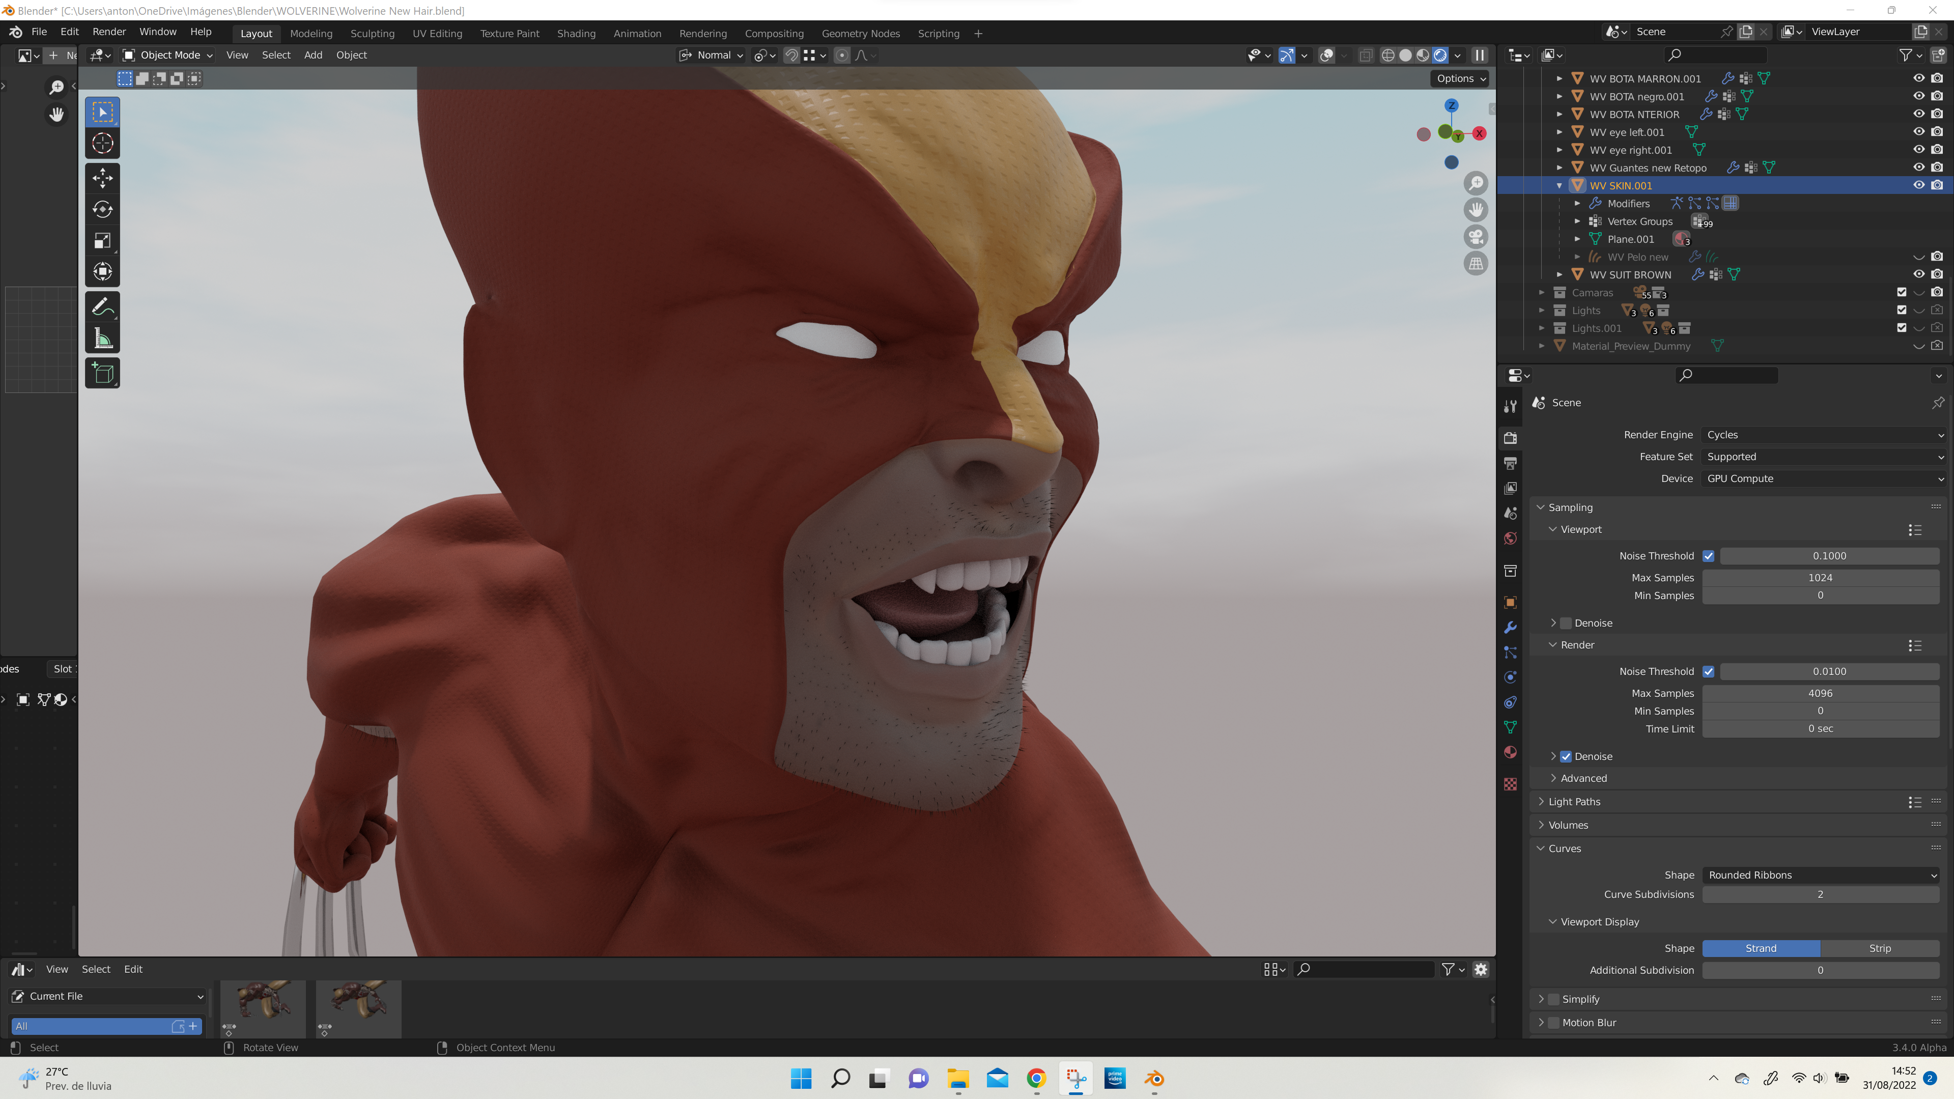1954x1099 pixels.
Task: Click the Render Max Samples field
Action: click(x=1820, y=693)
